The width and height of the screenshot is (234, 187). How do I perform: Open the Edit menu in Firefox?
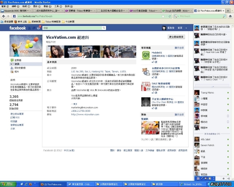(x=15, y=7)
